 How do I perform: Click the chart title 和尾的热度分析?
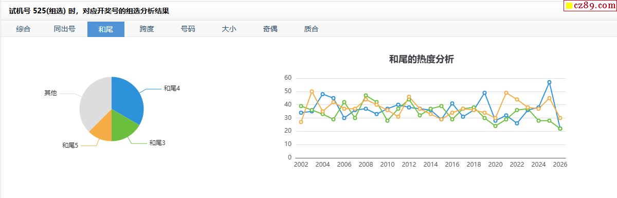coord(422,60)
